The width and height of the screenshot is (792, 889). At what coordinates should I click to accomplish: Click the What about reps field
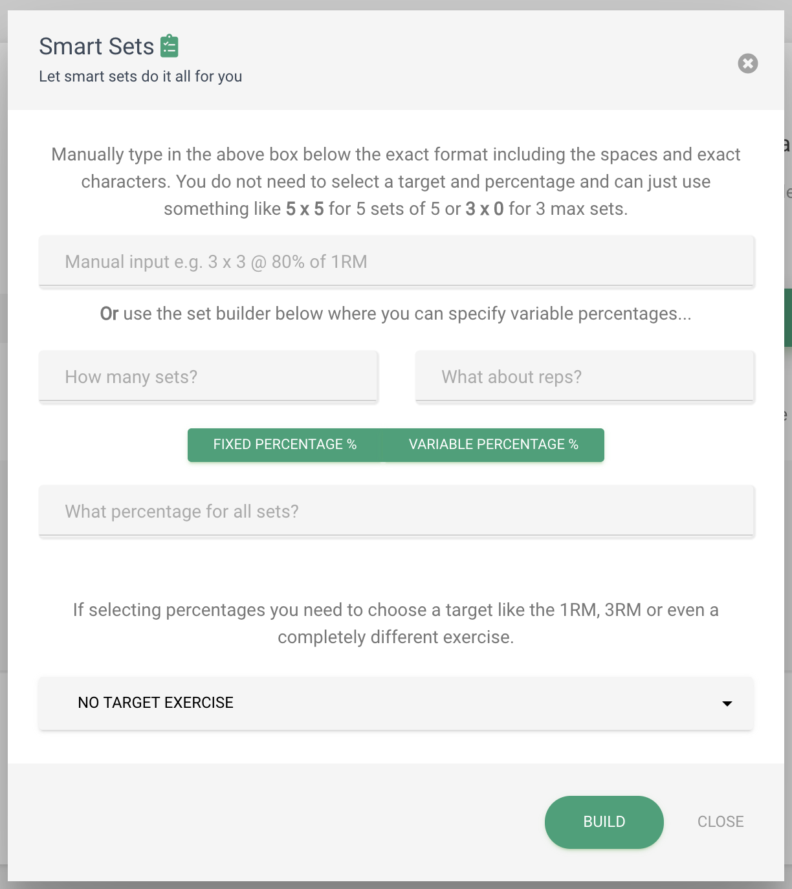(x=584, y=376)
